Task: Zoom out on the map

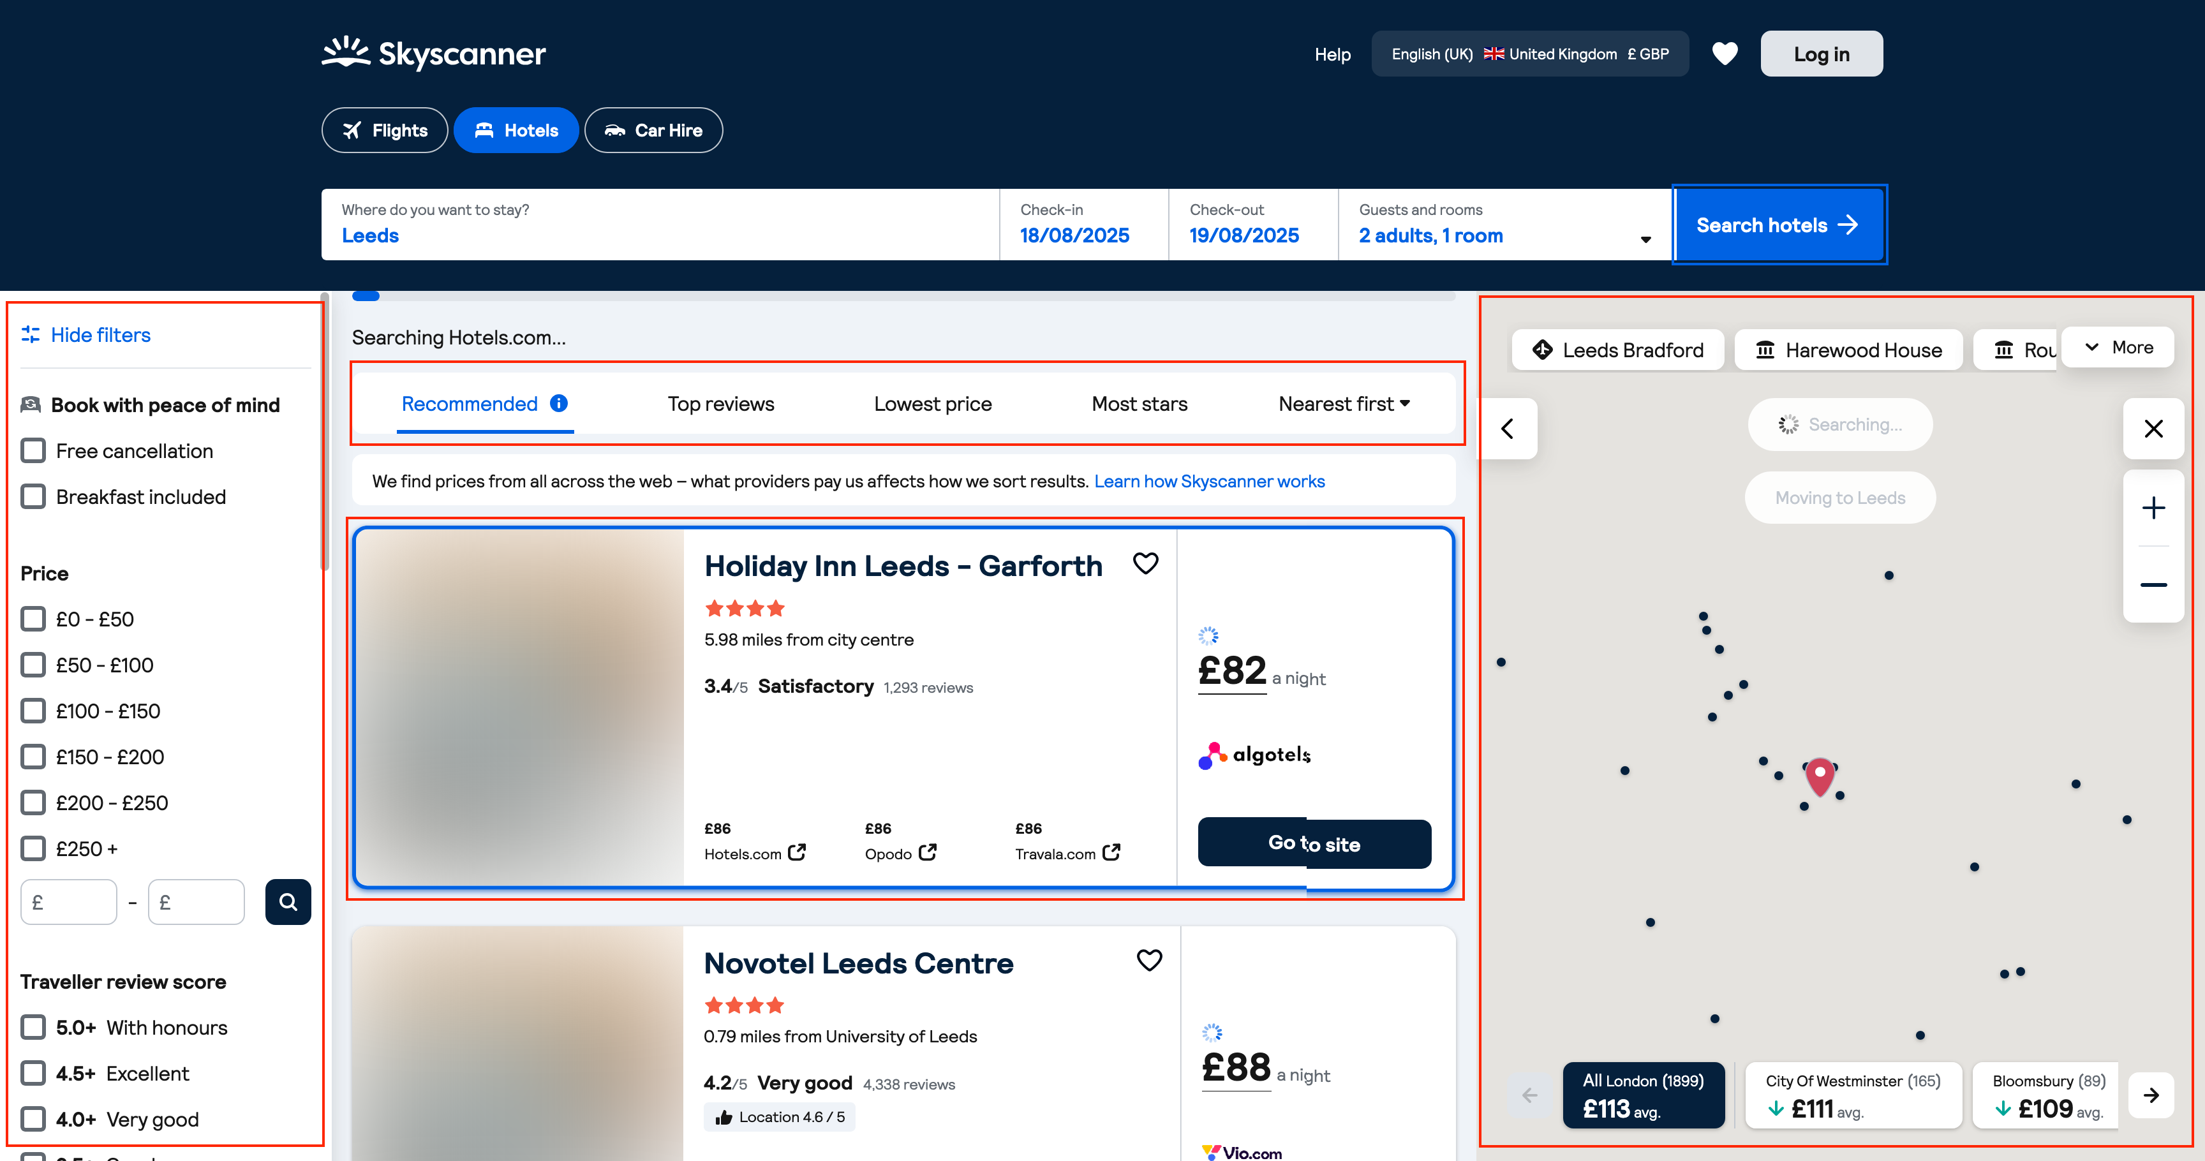Action: 2154,584
